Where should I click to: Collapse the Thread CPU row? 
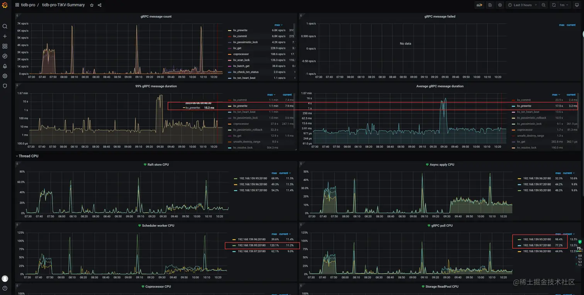(x=27, y=156)
